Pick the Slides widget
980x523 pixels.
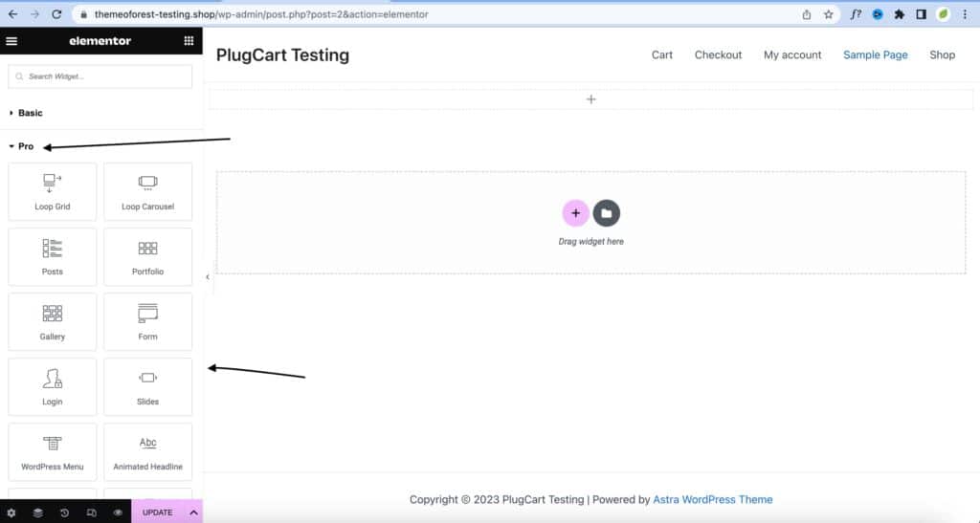(x=147, y=386)
